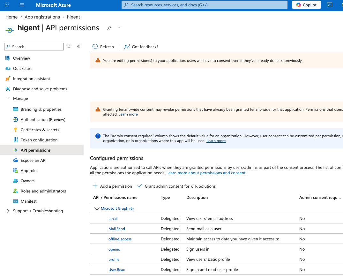Pin the higent API permissions page
Viewport: 343px width, 279px height.
109,28
